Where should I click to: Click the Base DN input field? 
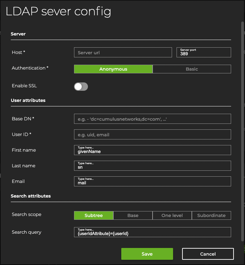tap(152, 119)
